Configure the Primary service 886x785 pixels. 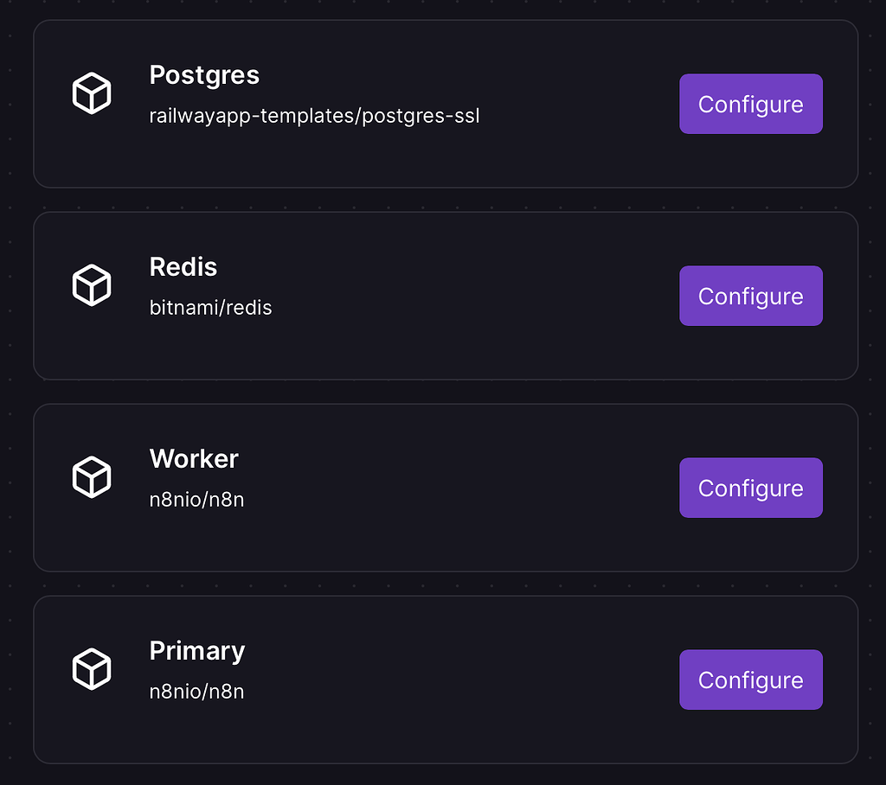tap(751, 680)
